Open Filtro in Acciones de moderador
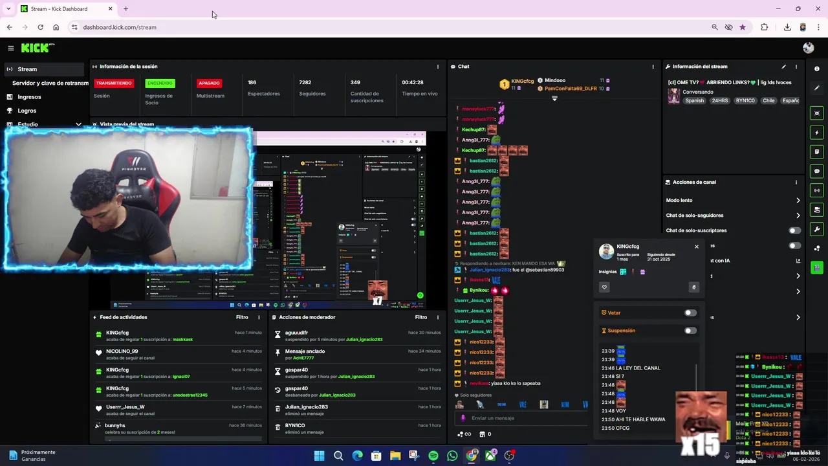 click(x=421, y=317)
